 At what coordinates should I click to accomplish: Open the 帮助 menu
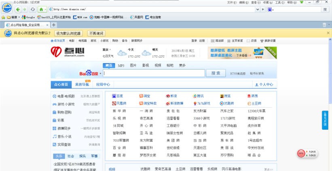[x=292, y=2]
